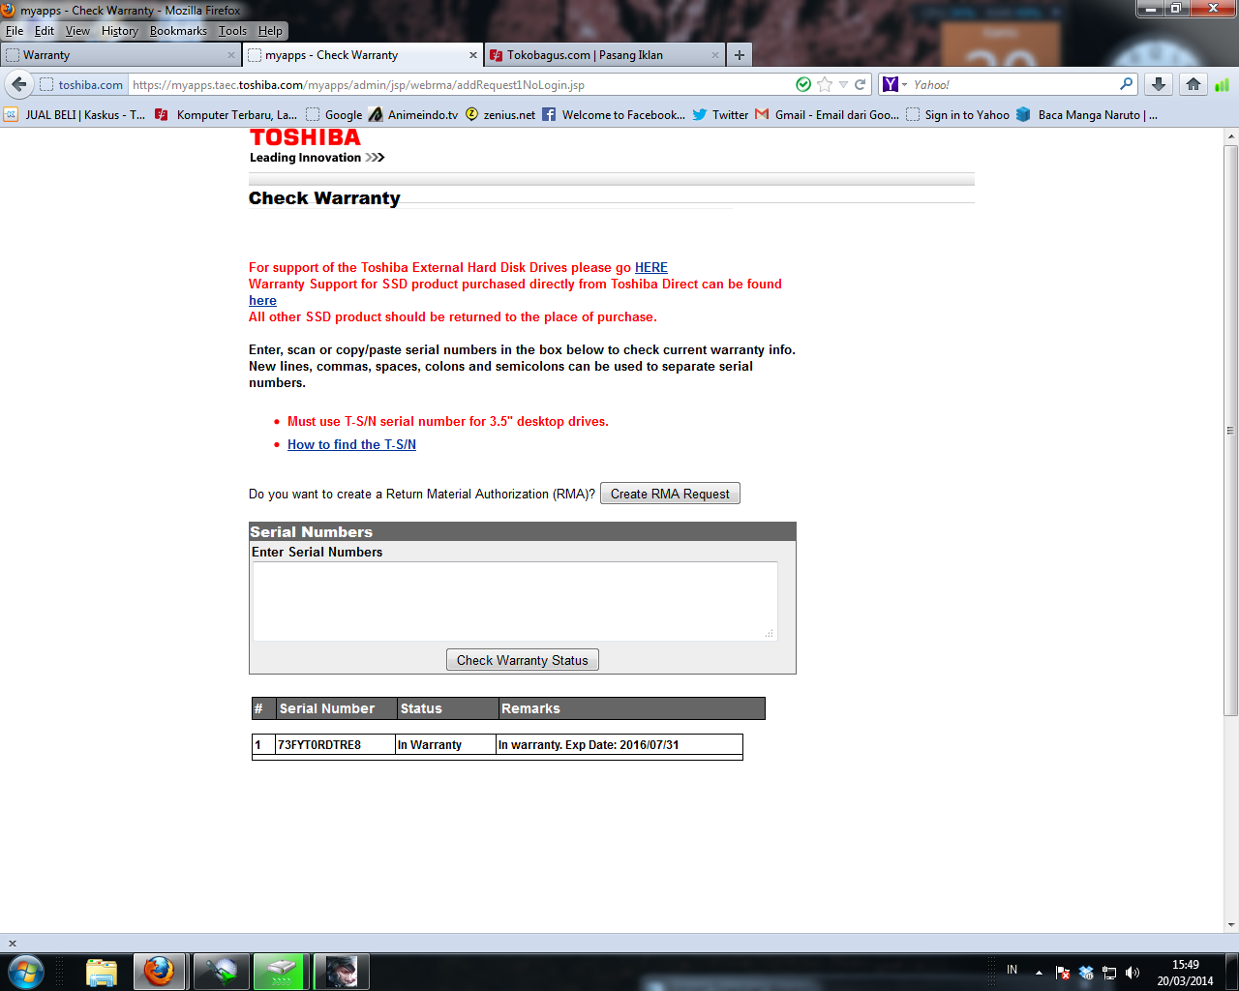
Task: Click the search magnifier icon in search box
Action: pos(1126,84)
